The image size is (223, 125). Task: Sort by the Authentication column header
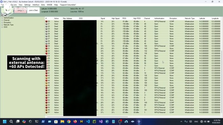[x=161, y=18]
